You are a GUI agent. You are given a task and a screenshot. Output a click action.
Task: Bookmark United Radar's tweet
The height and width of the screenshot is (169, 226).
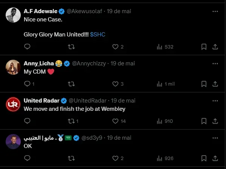pyautogui.click(x=203, y=121)
